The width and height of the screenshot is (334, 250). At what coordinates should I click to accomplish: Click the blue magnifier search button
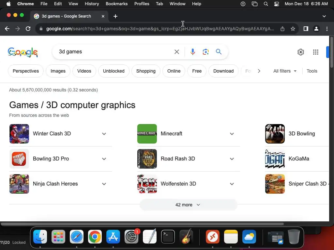pos(219,52)
